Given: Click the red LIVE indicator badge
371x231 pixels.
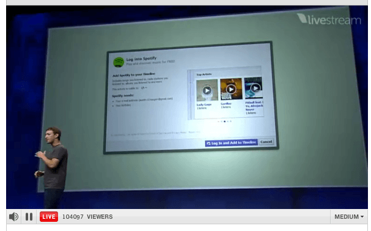Looking at the screenshot, I should coord(49,216).
